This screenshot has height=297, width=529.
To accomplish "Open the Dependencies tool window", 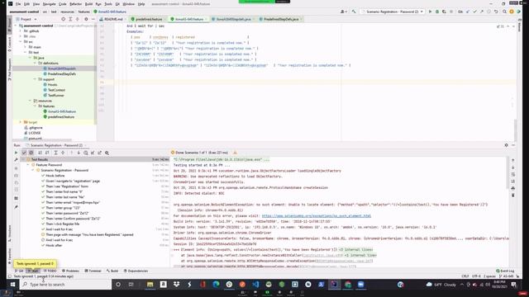I will [x=136, y=271].
